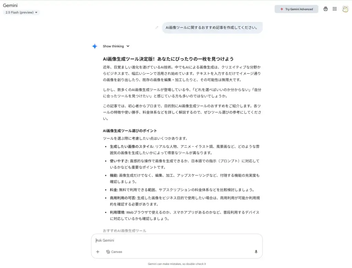Click the plus add-files icon
The height and width of the screenshot is (268, 352).
pyautogui.click(x=98, y=252)
